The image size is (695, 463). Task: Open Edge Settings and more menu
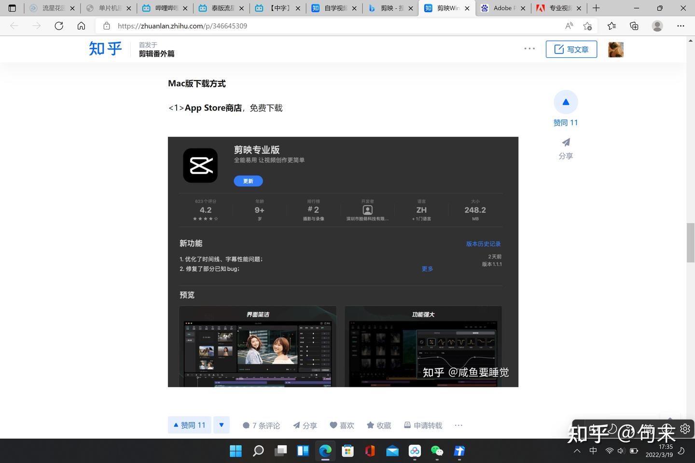point(681,26)
